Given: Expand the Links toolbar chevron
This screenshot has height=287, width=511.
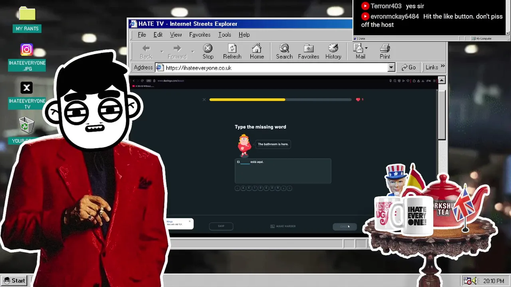Looking at the screenshot, I should pos(442,67).
